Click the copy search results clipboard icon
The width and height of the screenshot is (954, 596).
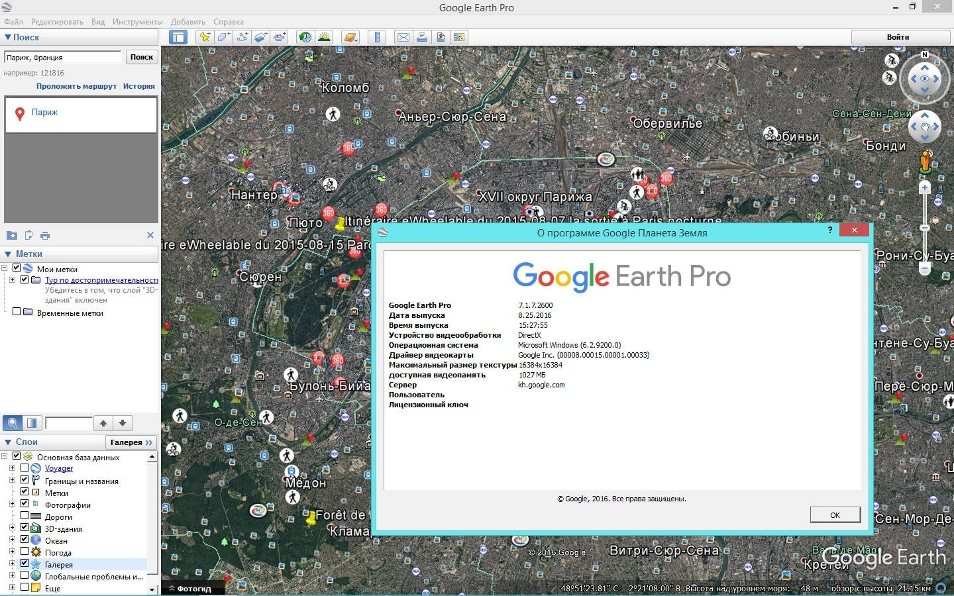[28, 235]
